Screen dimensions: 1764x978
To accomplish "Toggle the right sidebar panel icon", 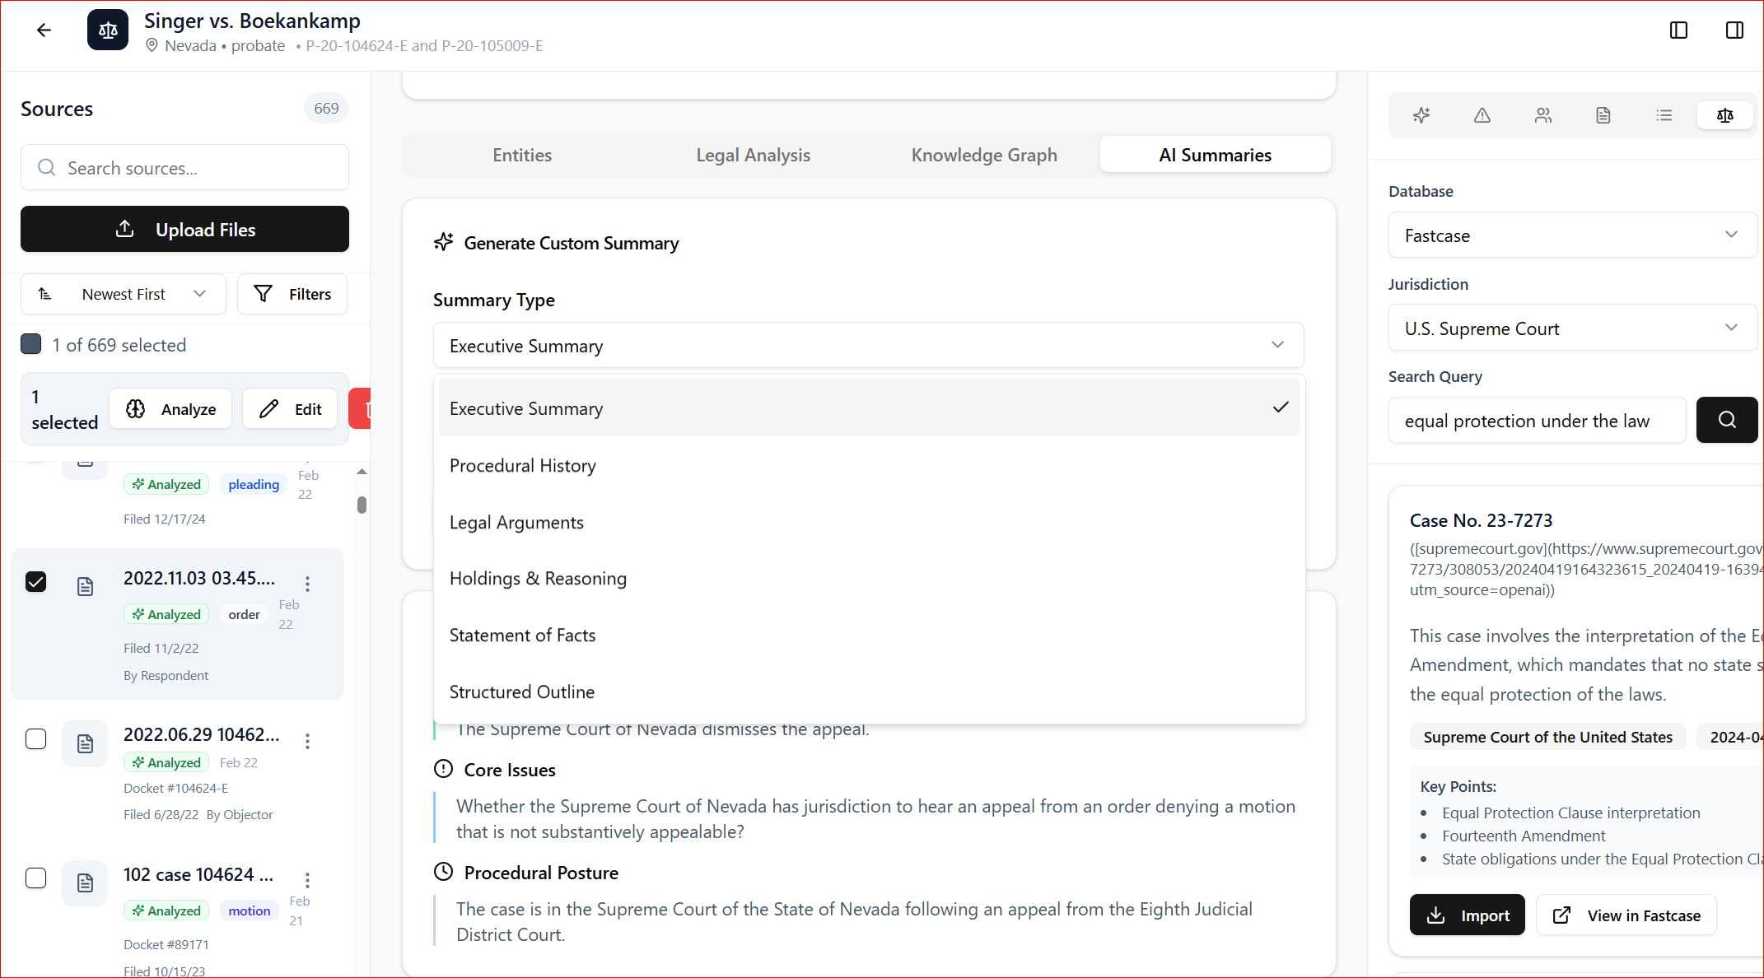I will point(1734,30).
